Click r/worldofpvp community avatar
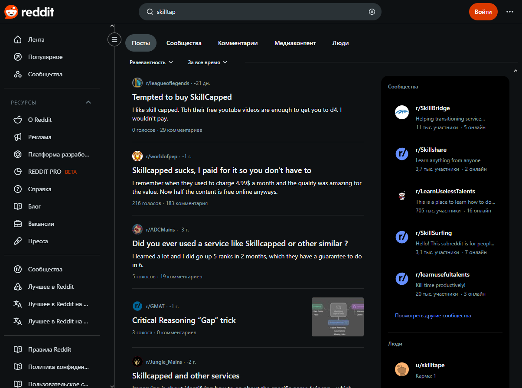 tap(137, 156)
